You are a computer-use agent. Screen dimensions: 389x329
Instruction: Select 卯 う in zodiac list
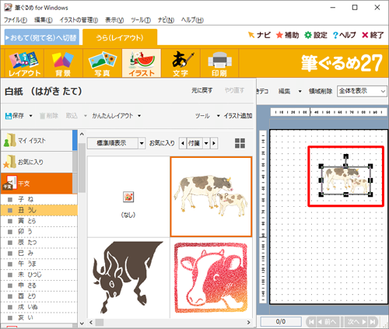39,232
